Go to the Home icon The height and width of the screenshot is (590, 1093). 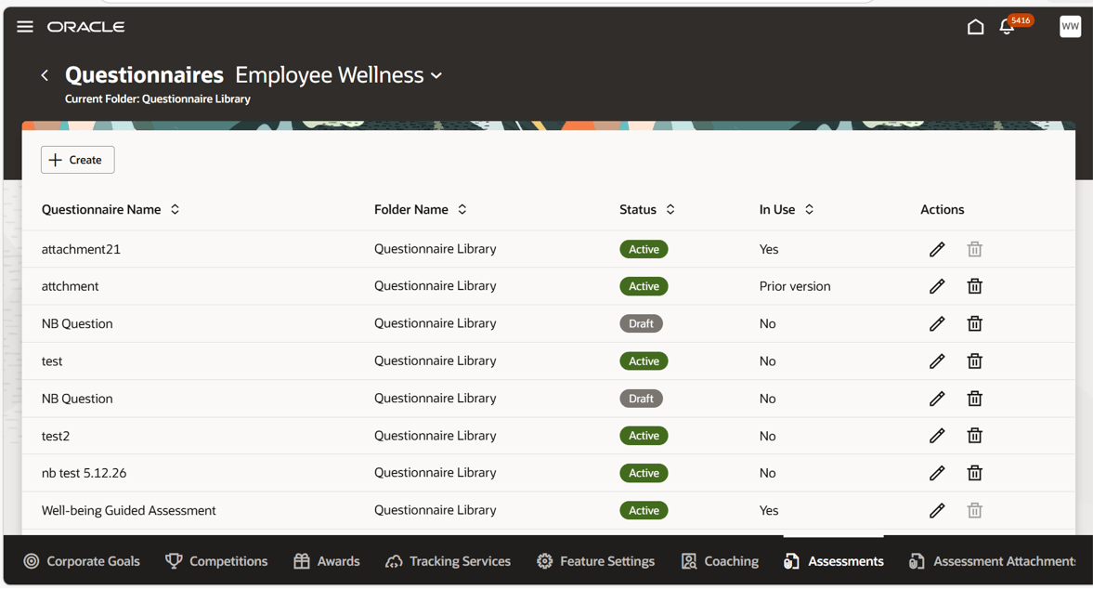pos(975,27)
